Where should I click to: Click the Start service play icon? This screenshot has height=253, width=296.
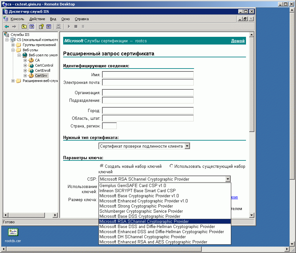[x=69, y=27]
